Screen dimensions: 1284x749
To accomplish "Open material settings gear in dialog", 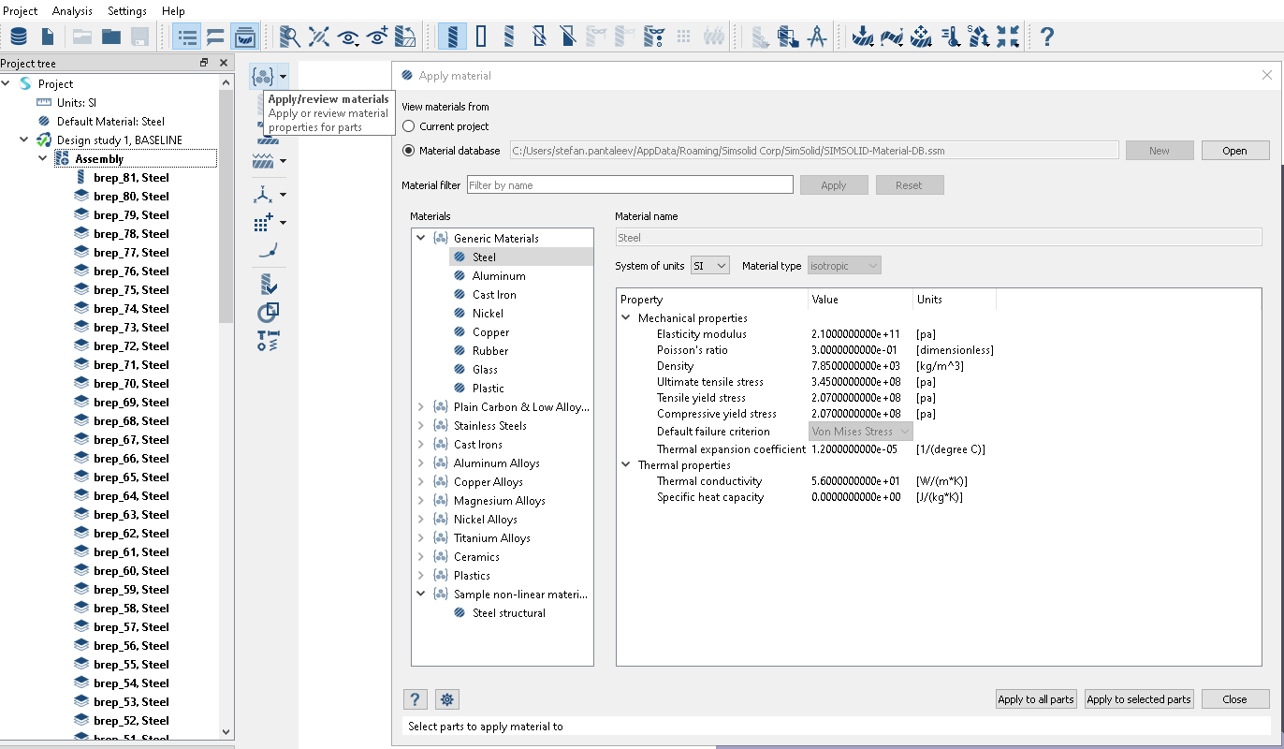I will point(446,699).
